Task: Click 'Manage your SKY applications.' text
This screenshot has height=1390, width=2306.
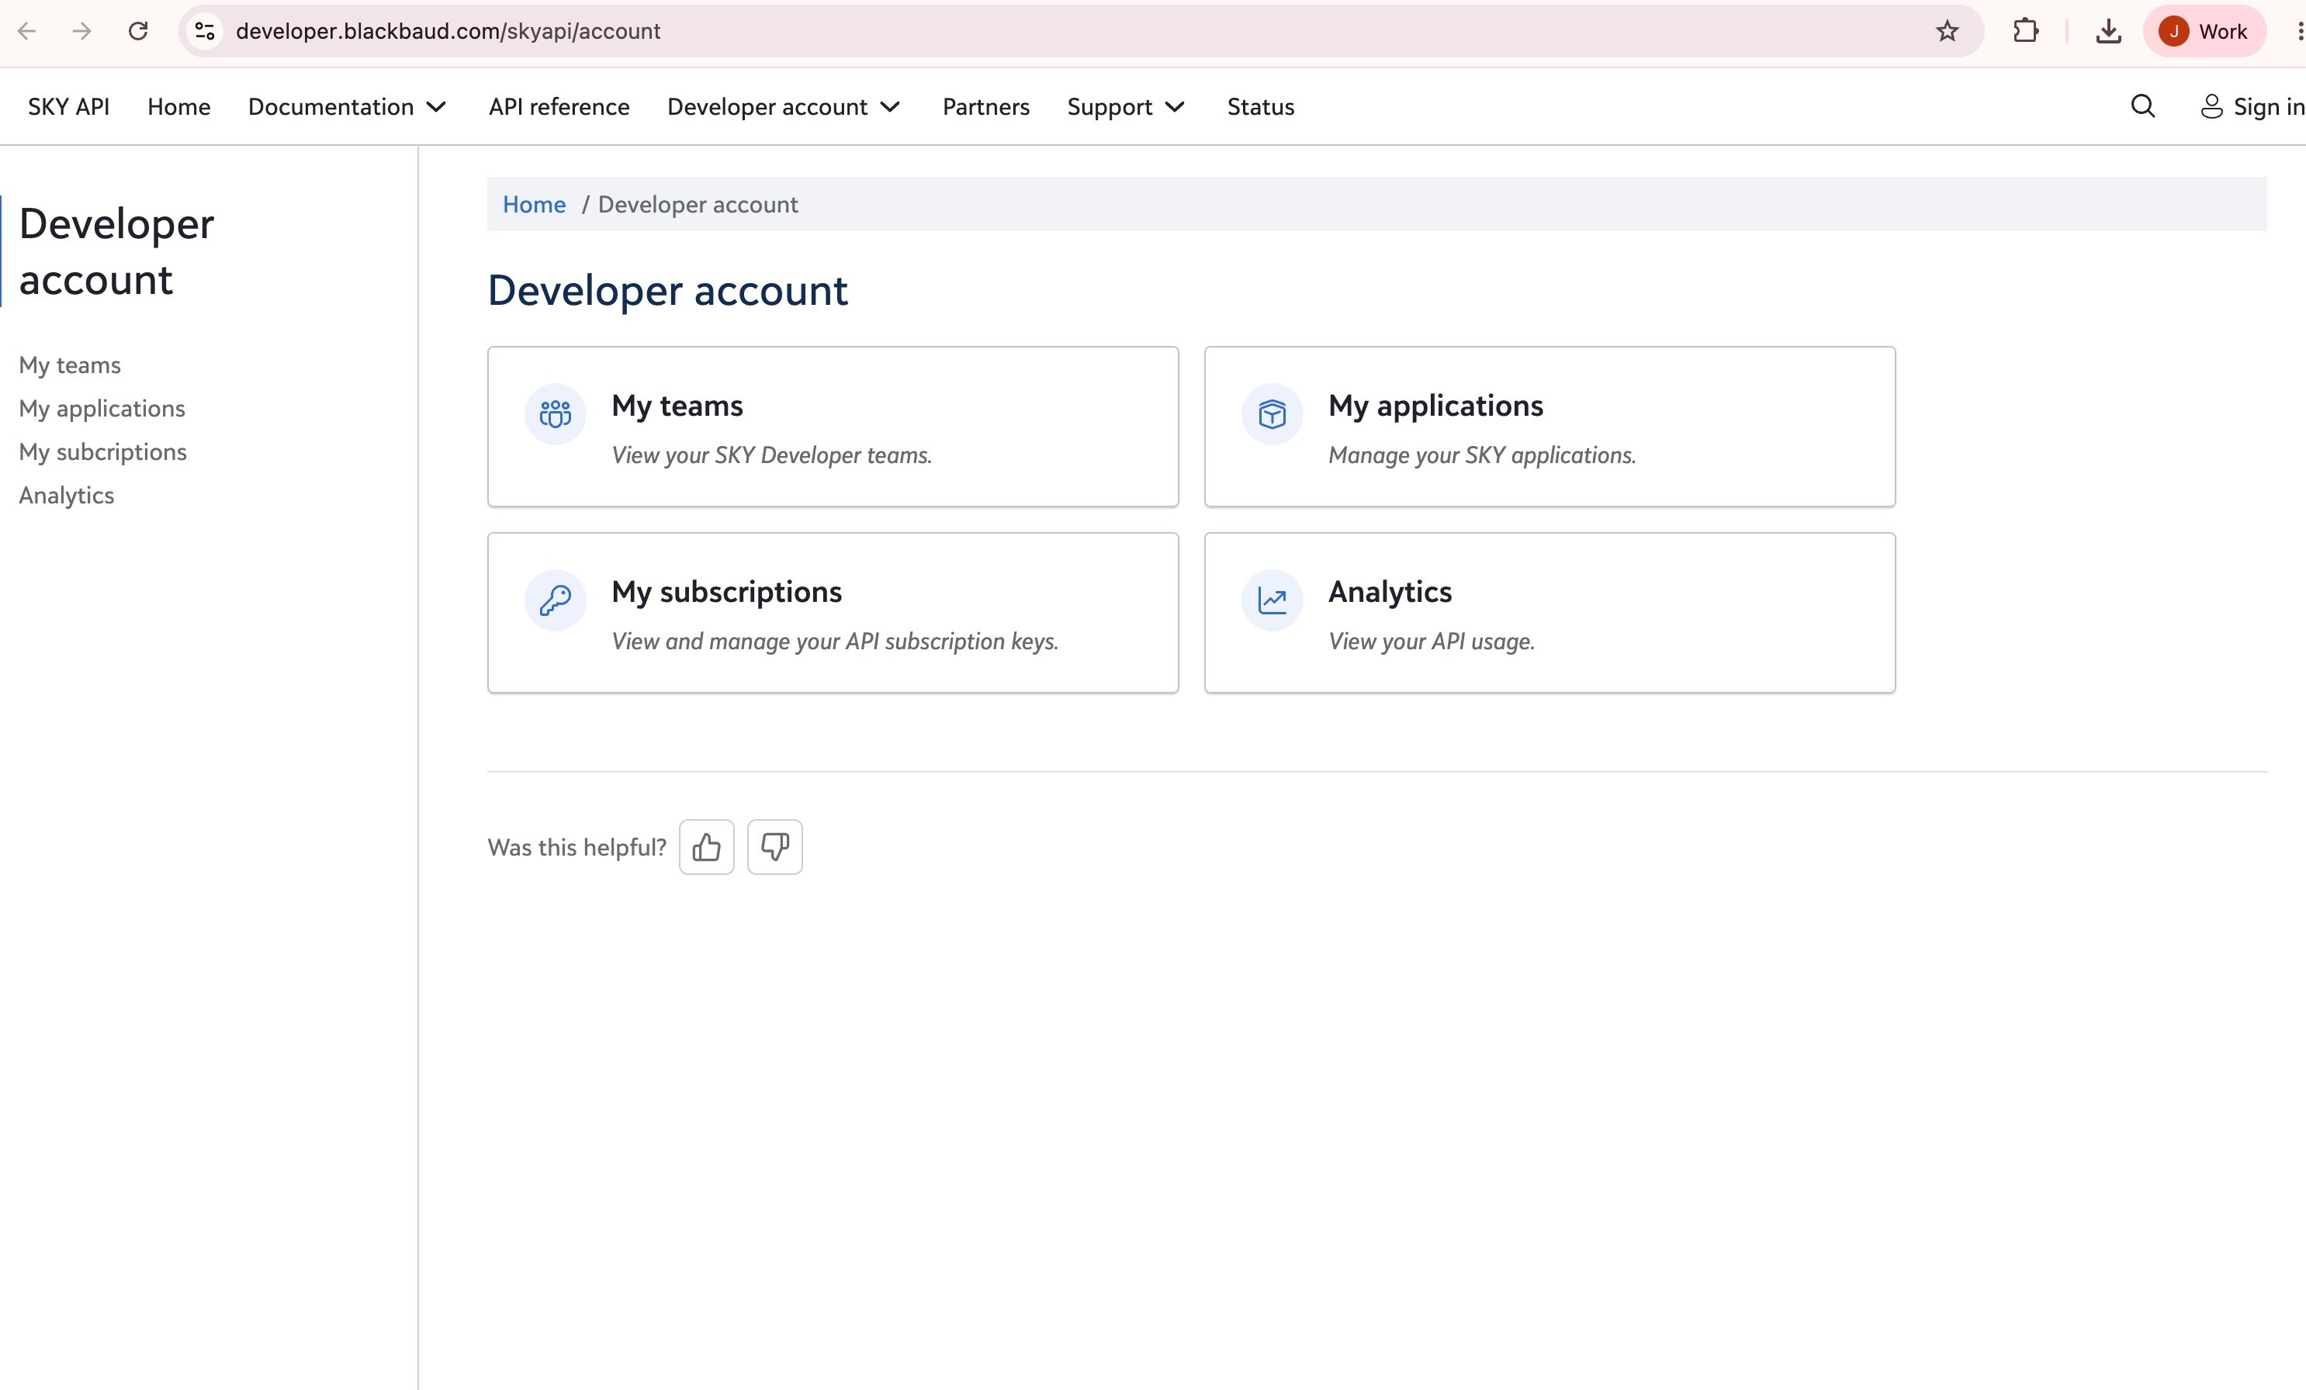Action: pos(1481,455)
